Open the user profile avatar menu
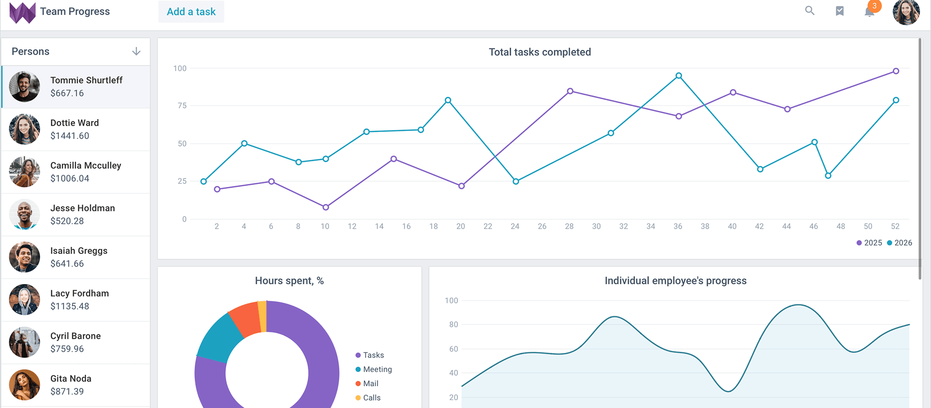 906,12
